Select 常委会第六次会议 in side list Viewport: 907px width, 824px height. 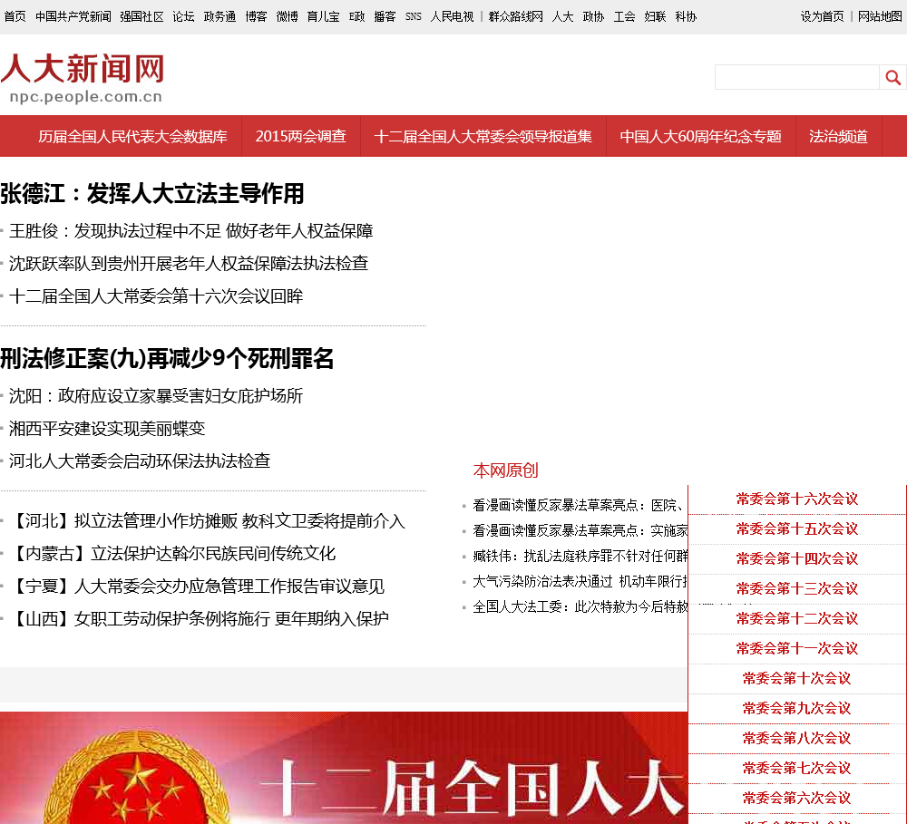click(x=797, y=798)
